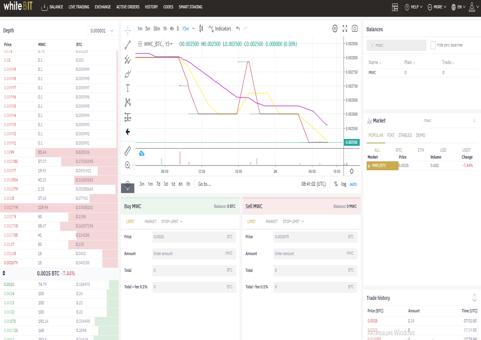The image size is (481, 340).
Task: Clear the market search field
Action: point(474,121)
